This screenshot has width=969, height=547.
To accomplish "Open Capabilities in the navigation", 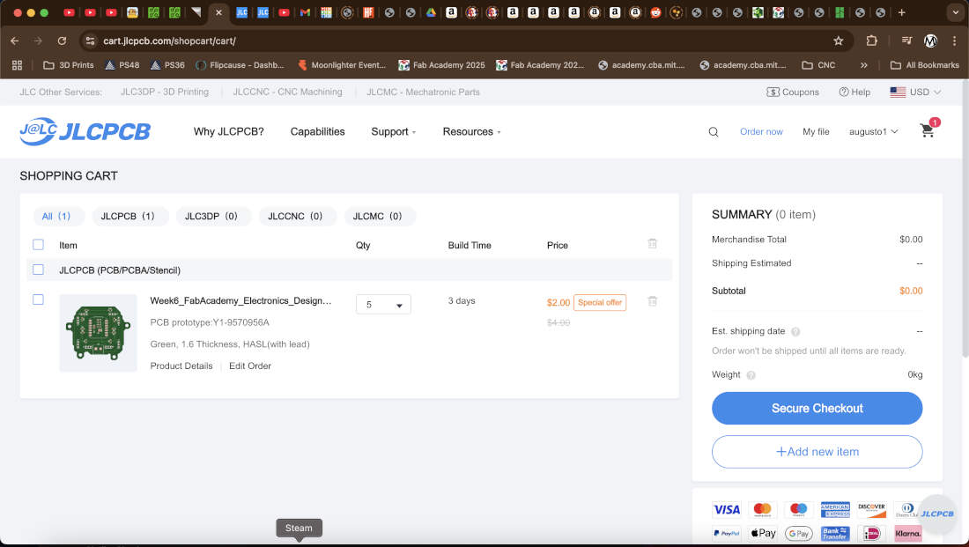I will tap(318, 131).
